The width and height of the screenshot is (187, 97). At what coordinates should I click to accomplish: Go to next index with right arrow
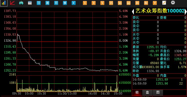point(186,11)
